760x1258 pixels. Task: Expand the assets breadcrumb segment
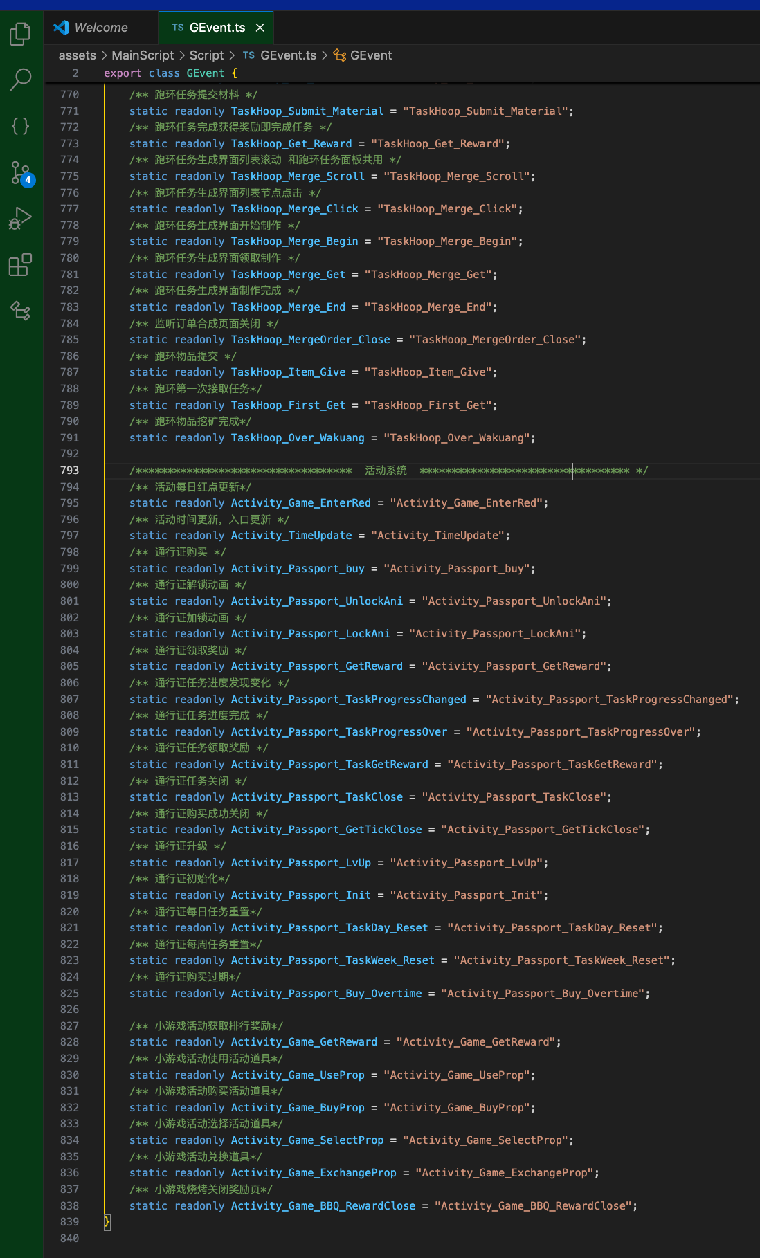pyautogui.click(x=77, y=55)
